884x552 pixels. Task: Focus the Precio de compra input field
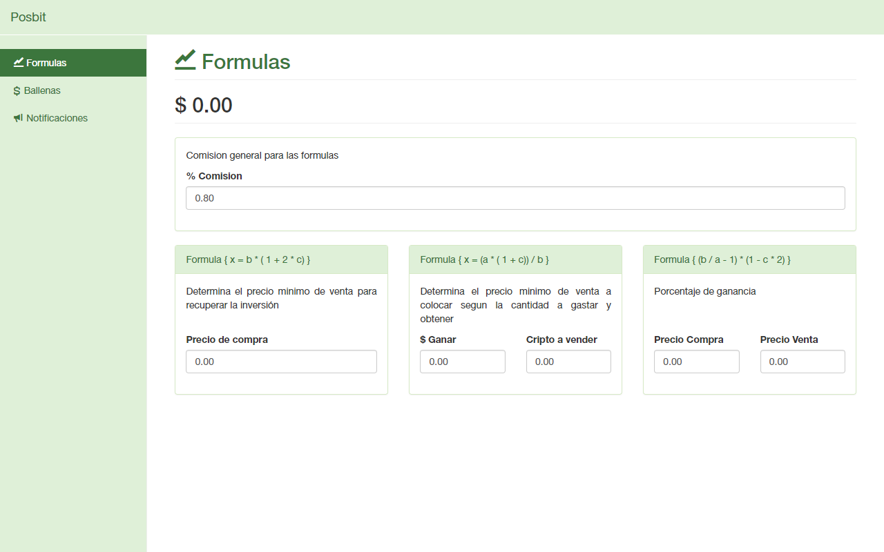click(281, 362)
